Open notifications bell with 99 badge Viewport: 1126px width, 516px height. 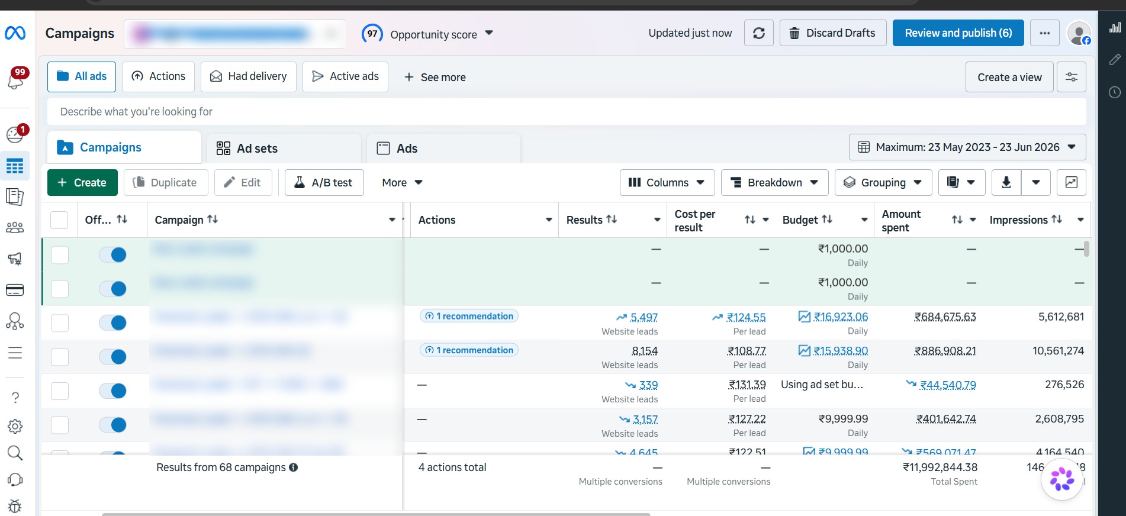15,80
